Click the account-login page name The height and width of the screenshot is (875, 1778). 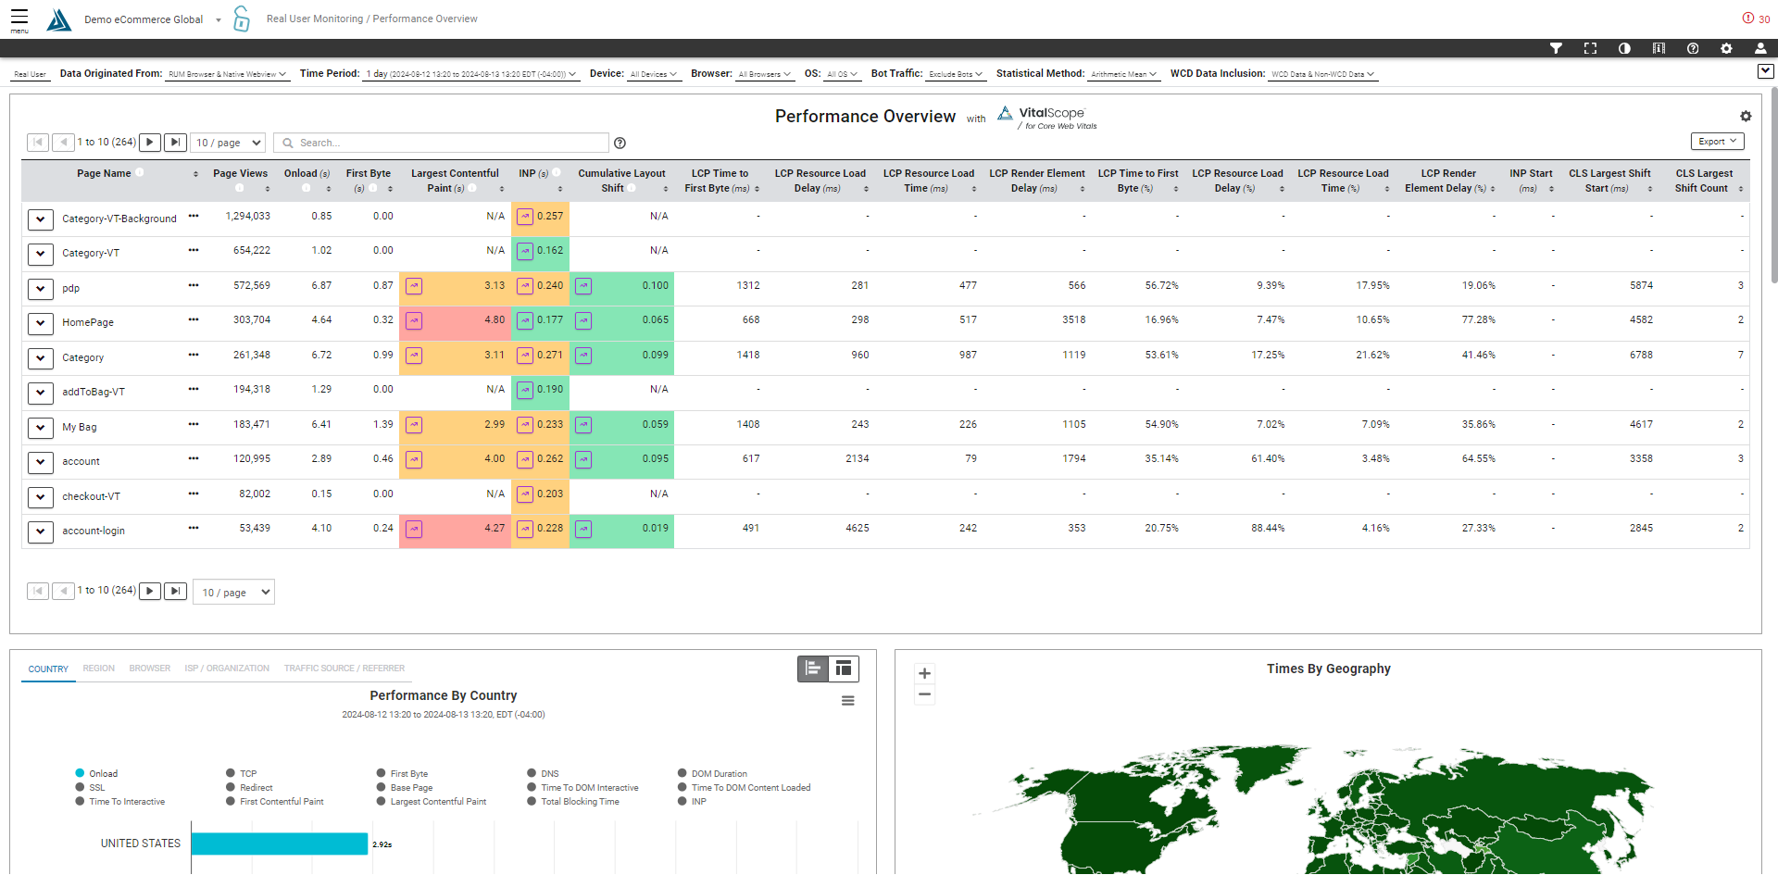click(x=94, y=531)
